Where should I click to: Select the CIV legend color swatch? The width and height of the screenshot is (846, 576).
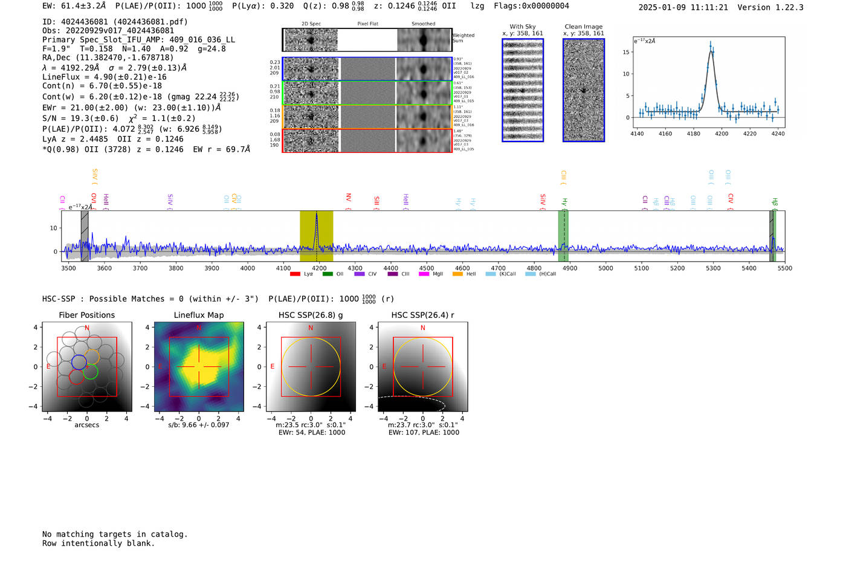(360, 274)
